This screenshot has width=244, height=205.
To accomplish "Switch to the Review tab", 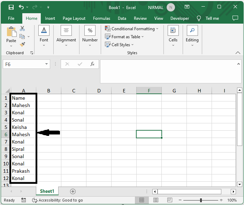I will click(x=140, y=18).
